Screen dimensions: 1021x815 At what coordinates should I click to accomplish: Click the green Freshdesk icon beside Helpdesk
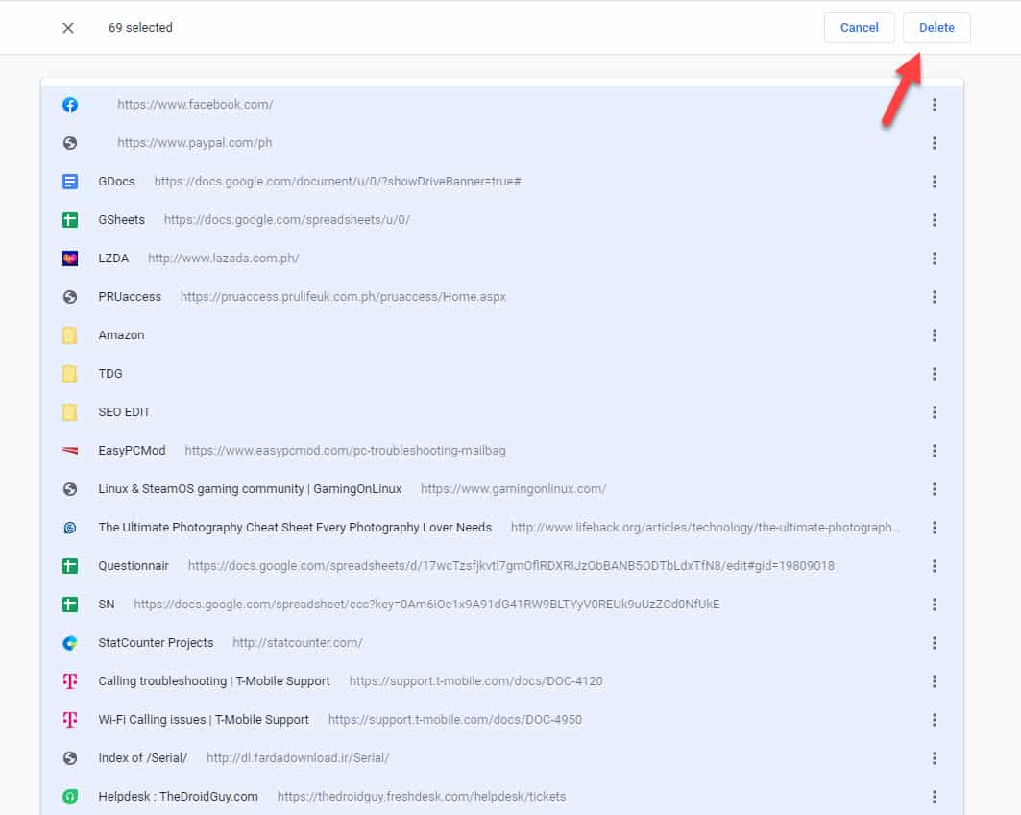(70, 797)
